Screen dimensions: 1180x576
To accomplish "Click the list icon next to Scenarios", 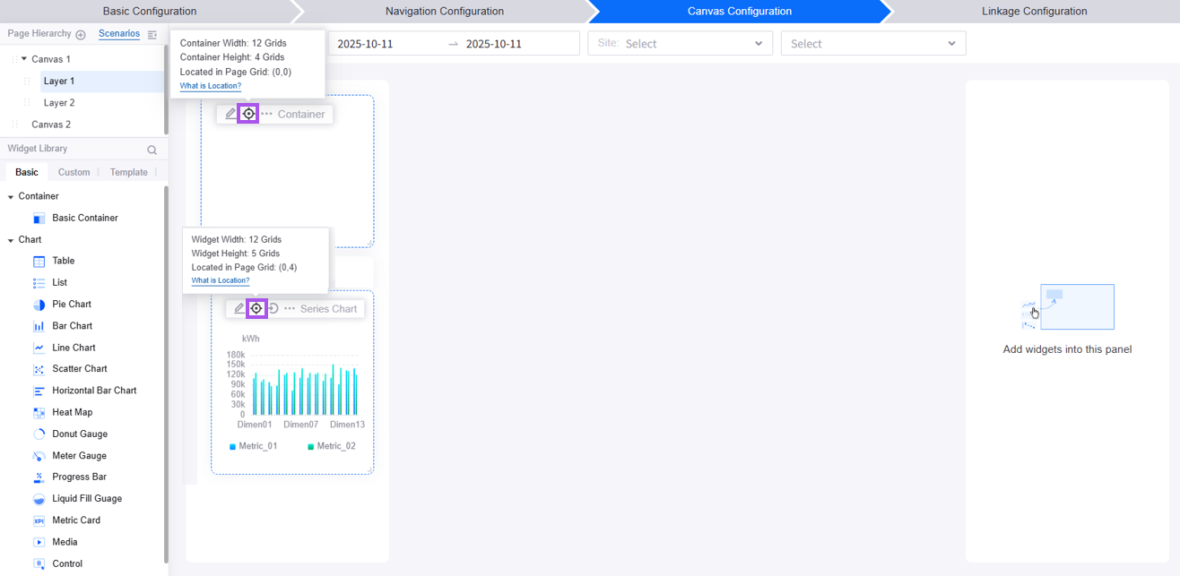I will tap(152, 35).
